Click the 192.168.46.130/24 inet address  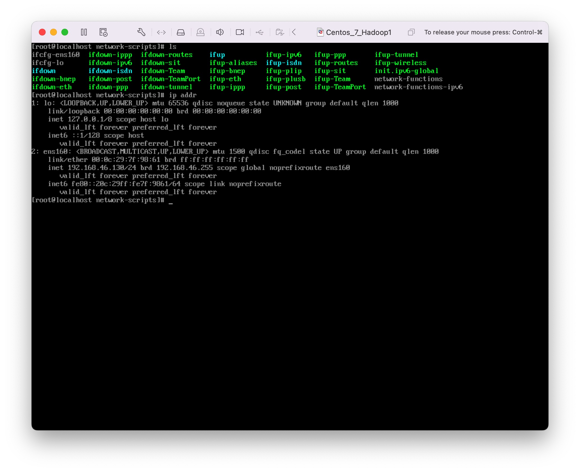[102, 168]
